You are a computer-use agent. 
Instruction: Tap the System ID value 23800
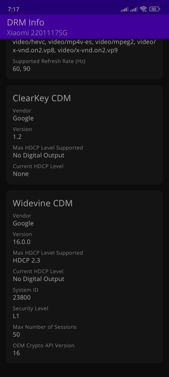click(x=22, y=297)
